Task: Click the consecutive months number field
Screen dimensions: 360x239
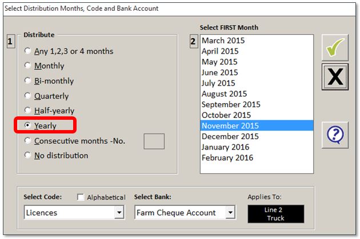Action: 154,141
